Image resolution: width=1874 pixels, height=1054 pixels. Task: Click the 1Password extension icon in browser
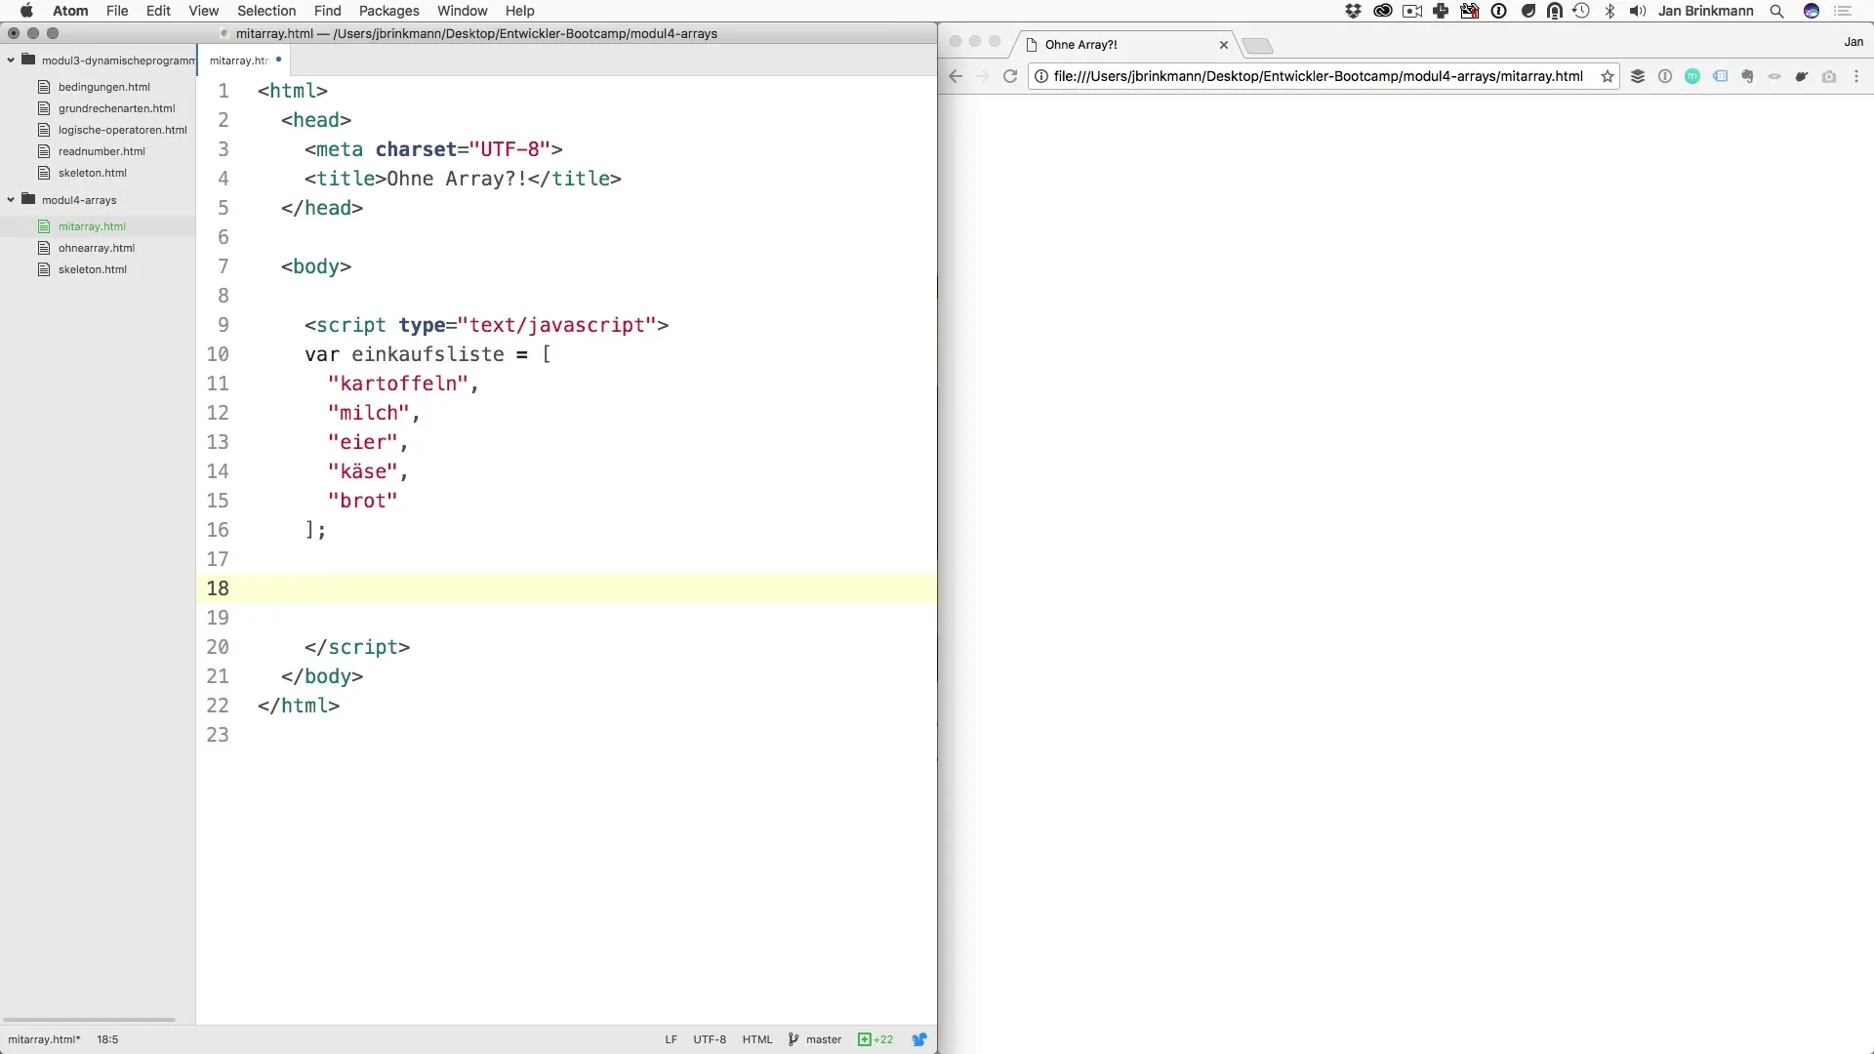1665,76
